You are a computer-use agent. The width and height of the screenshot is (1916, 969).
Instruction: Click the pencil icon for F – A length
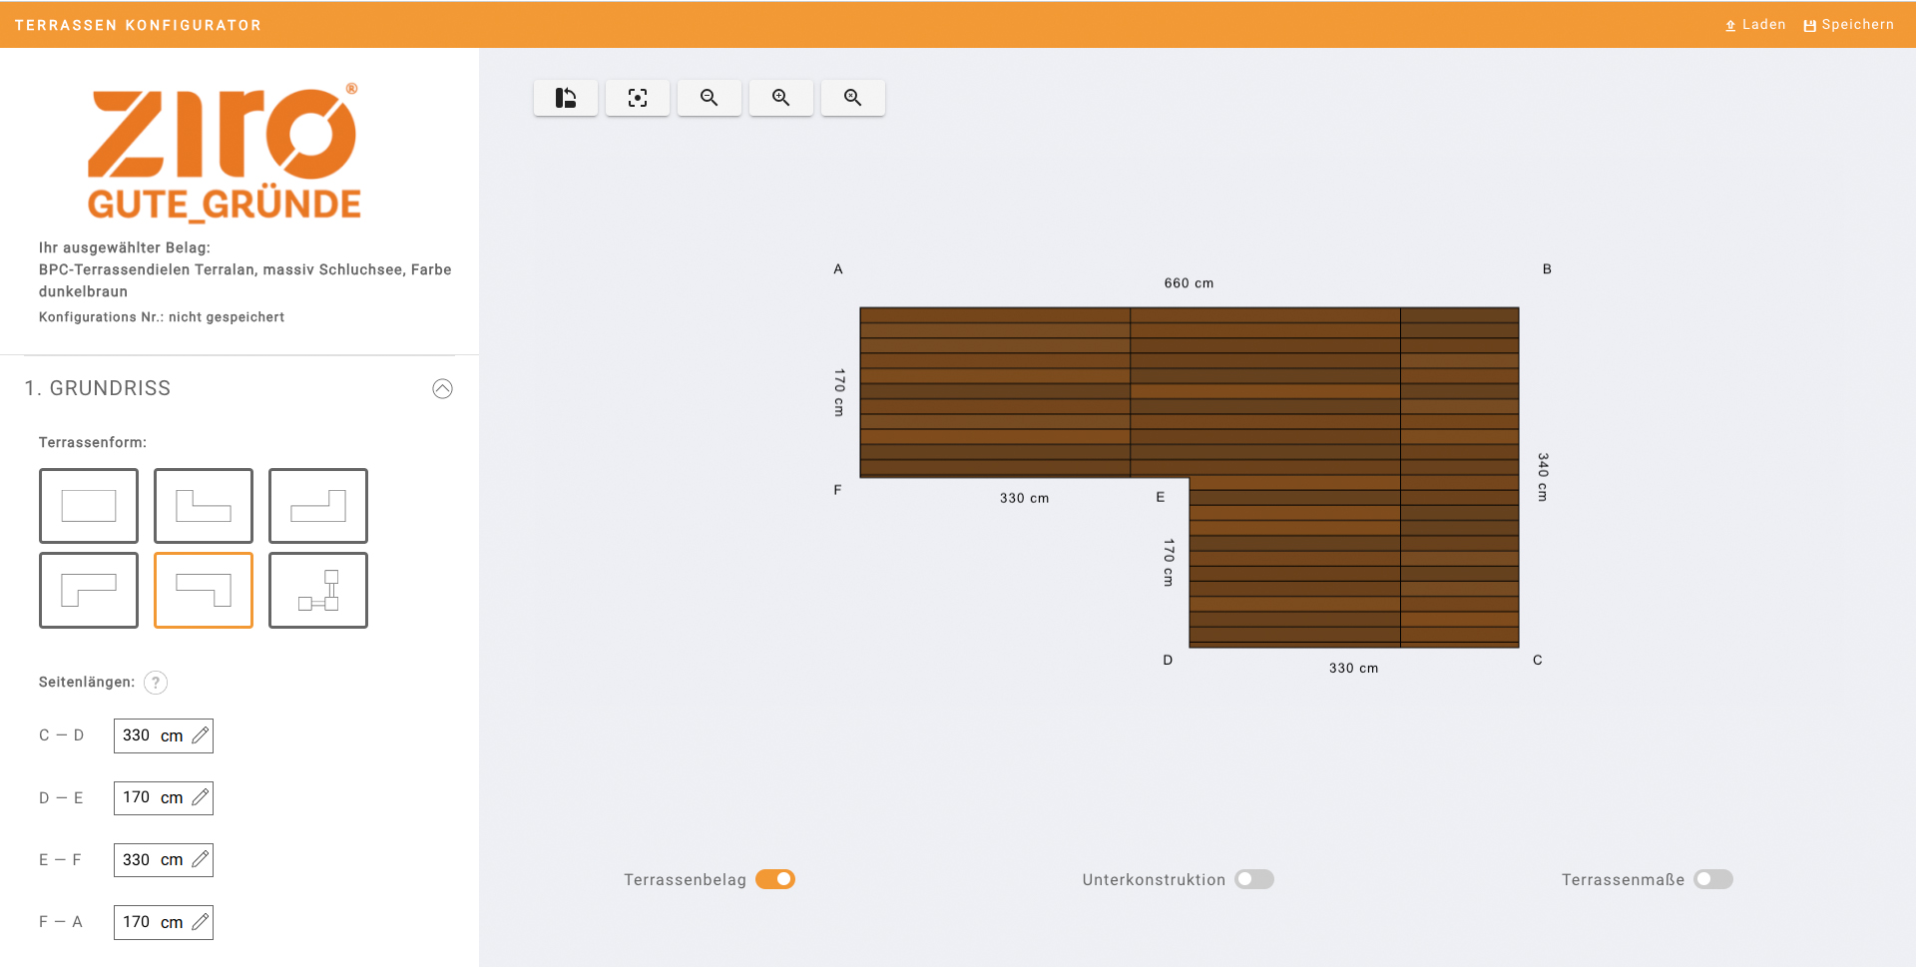coord(200,922)
